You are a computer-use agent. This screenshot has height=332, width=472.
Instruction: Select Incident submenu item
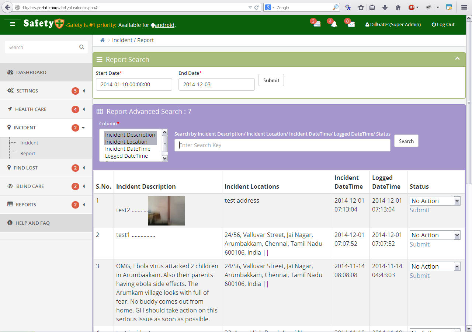29,143
